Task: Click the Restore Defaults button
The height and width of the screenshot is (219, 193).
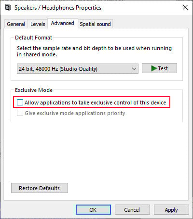Action: [x=40, y=188]
